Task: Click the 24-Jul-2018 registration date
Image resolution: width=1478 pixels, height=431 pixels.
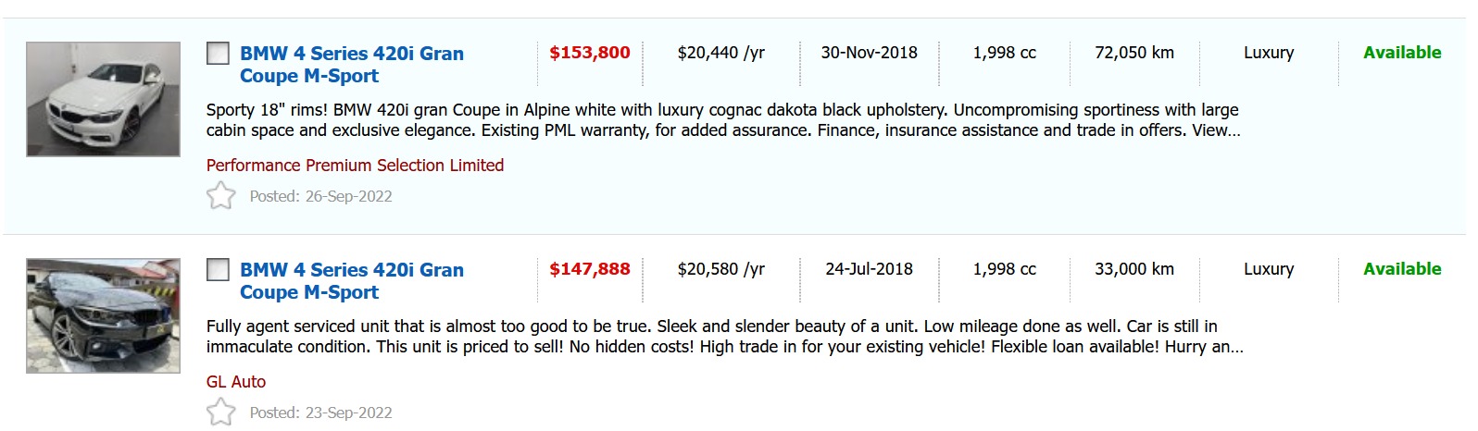Action: pyautogui.click(x=869, y=269)
